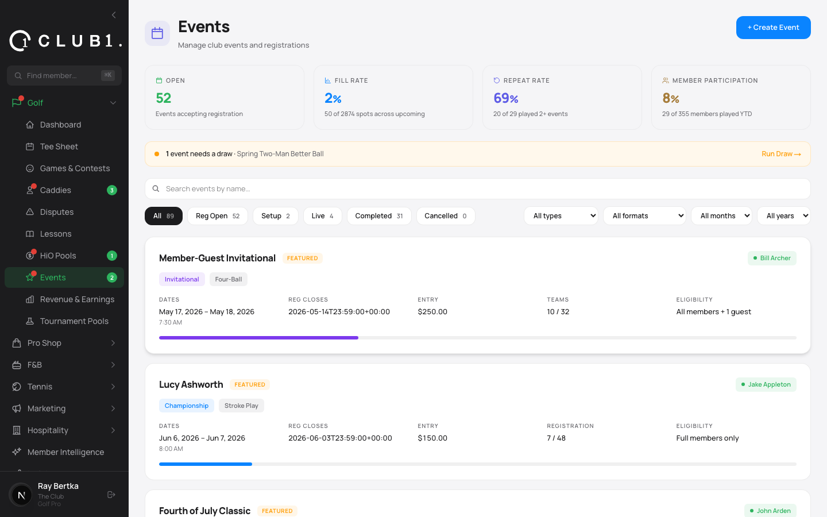Image resolution: width=827 pixels, height=517 pixels.
Task: Click the Dashboard home icon
Action: [x=30, y=125]
